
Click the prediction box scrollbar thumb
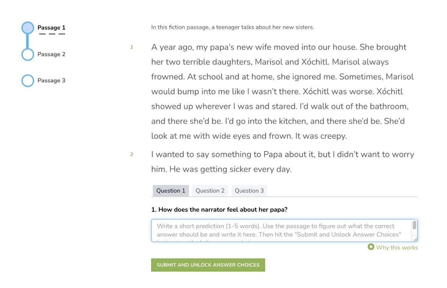coord(414,225)
